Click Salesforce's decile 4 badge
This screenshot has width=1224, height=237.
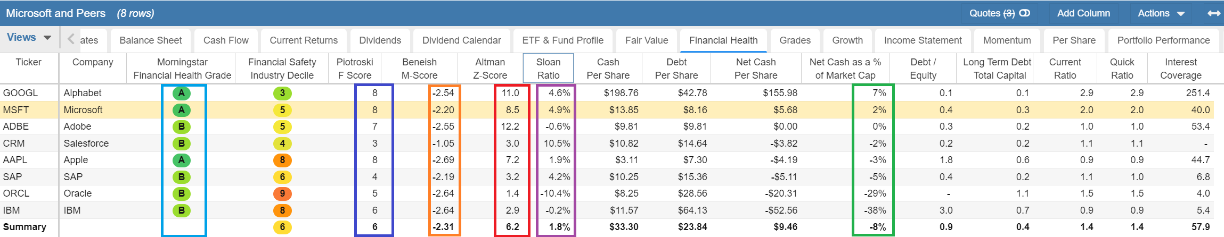282,143
